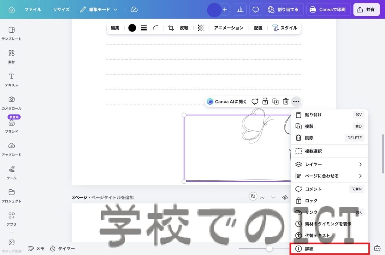Screen dimensions: 385x255
Task: Toggle lock icon in floating toolbar
Action: click(265, 101)
